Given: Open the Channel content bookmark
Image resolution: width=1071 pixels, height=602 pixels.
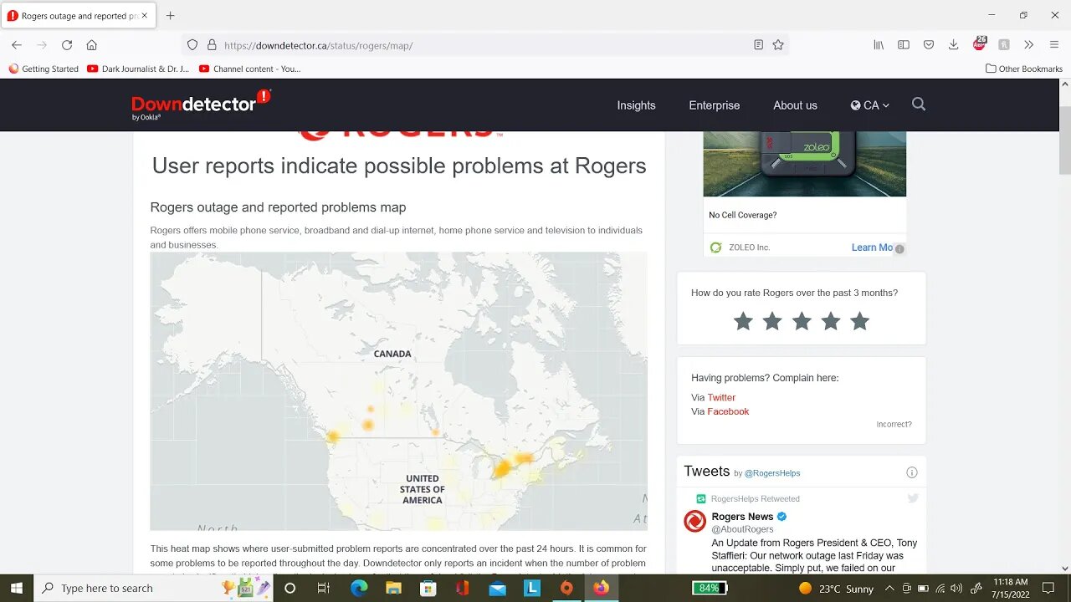Looking at the screenshot, I should 250,69.
